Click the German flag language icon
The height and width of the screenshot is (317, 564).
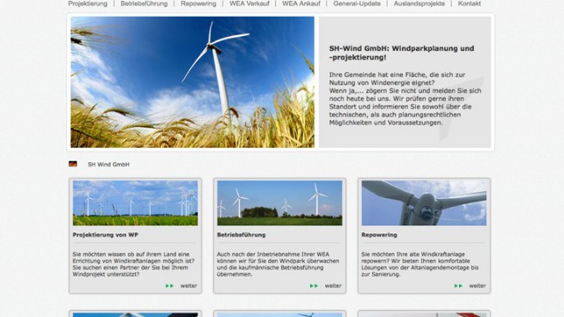click(x=72, y=164)
